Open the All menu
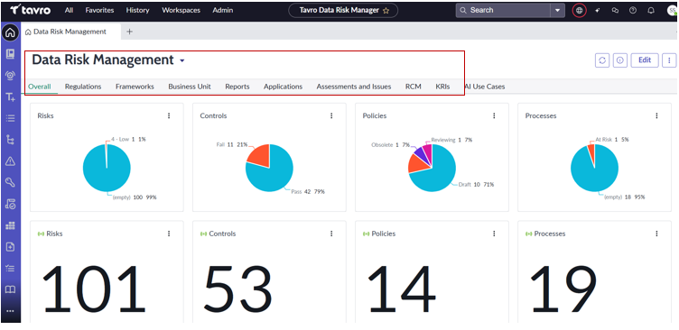The width and height of the screenshot is (679, 330). point(69,11)
